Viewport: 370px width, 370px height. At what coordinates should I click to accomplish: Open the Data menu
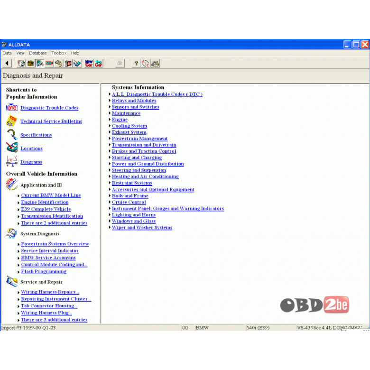coord(7,53)
